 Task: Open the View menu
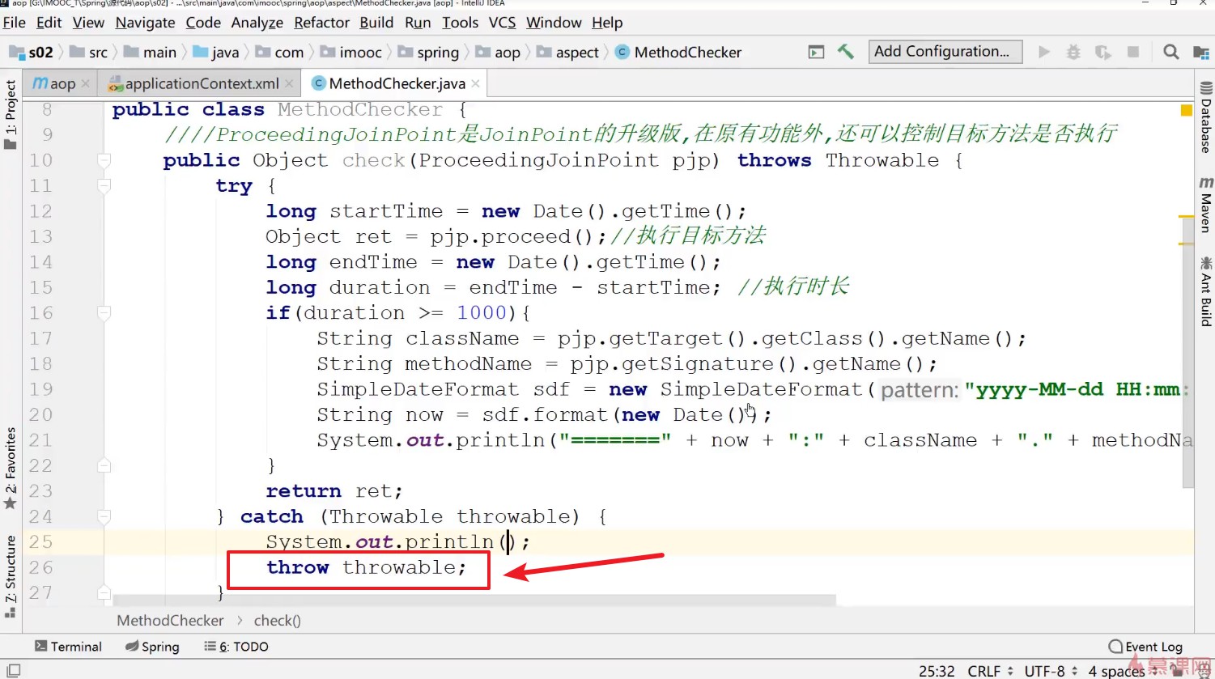(88, 23)
